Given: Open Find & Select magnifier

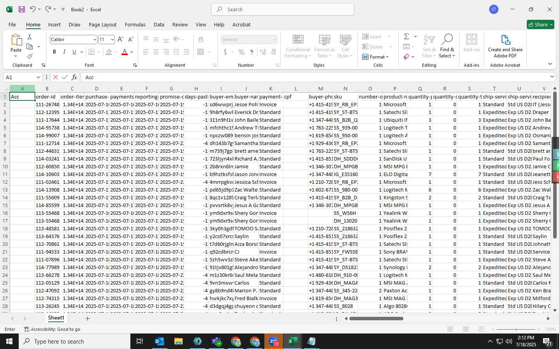Looking at the screenshot, I should click(447, 47).
